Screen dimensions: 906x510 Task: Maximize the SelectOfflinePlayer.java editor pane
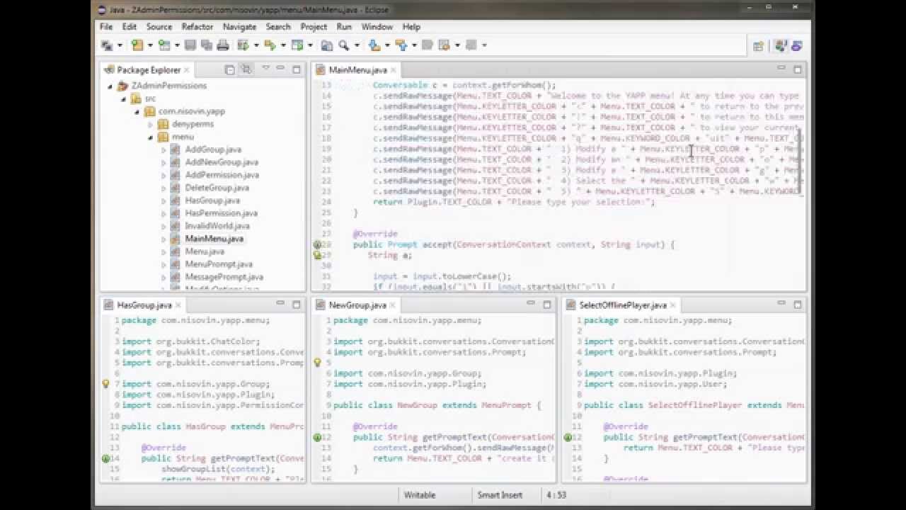[x=798, y=305]
